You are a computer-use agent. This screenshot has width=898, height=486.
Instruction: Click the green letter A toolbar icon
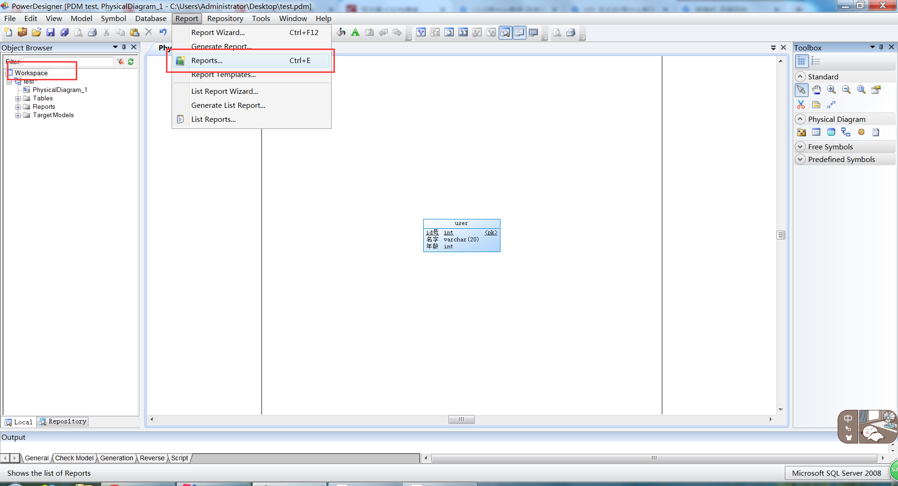click(x=355, y=32)
